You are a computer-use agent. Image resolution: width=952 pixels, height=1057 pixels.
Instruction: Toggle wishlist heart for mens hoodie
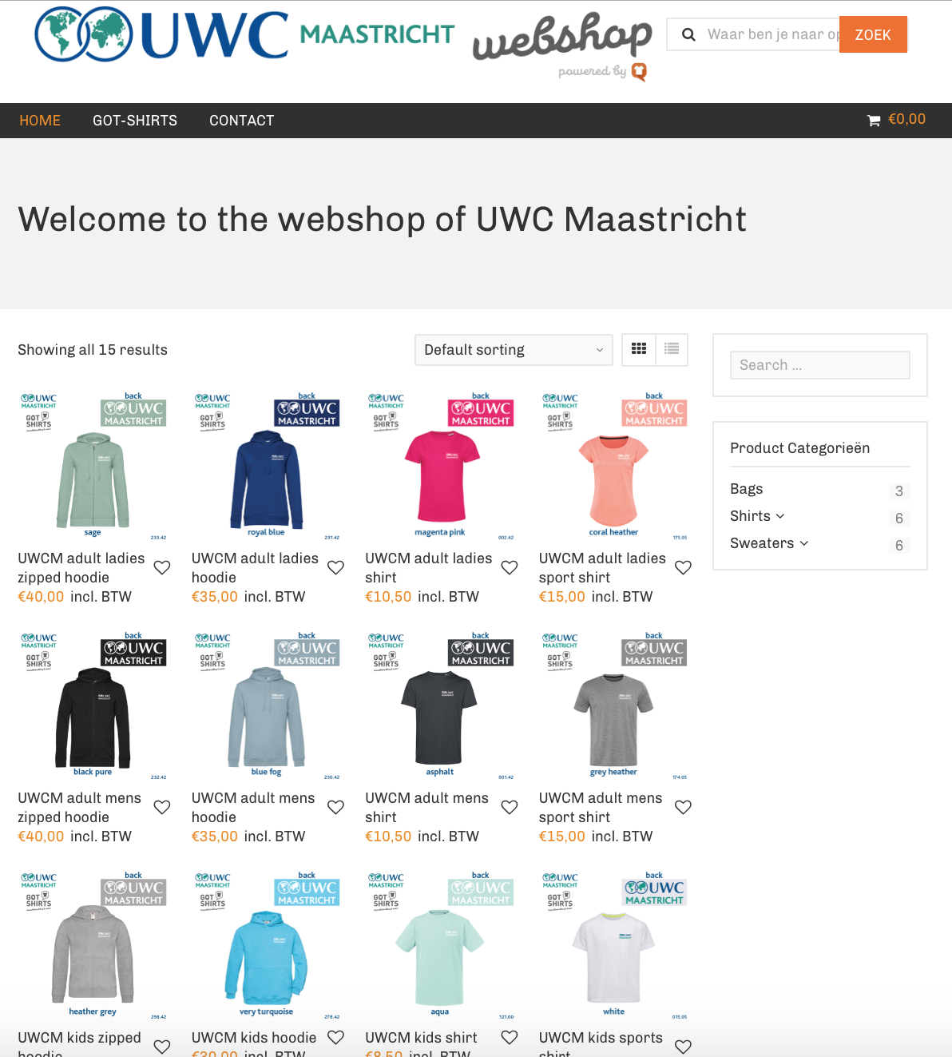(335, 807)
